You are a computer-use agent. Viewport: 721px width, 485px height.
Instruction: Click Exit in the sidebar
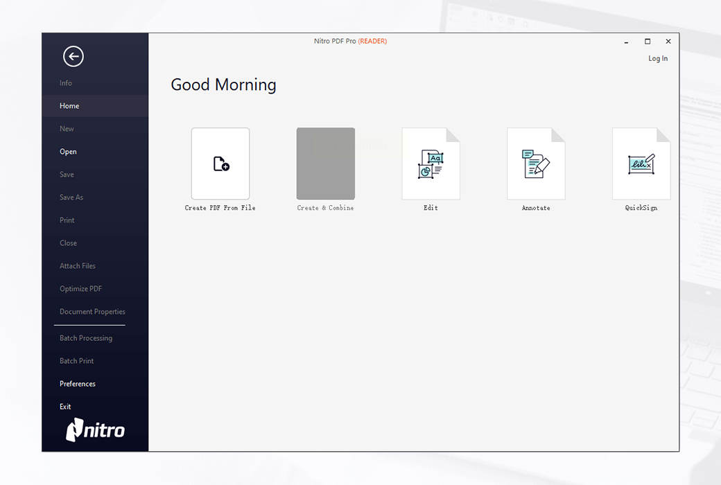point(65,407)
